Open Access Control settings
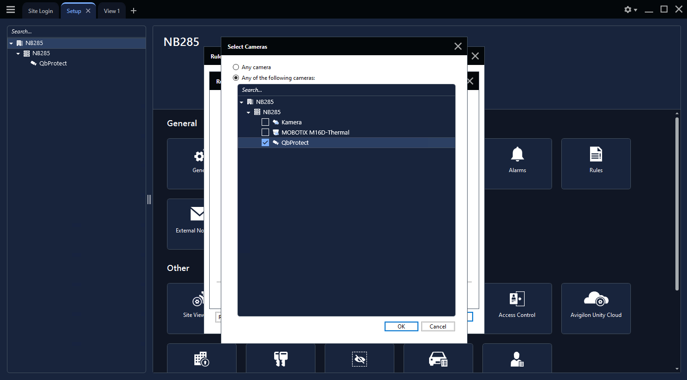687x380 pixels. pyautogui.click(x=517, y=308)
